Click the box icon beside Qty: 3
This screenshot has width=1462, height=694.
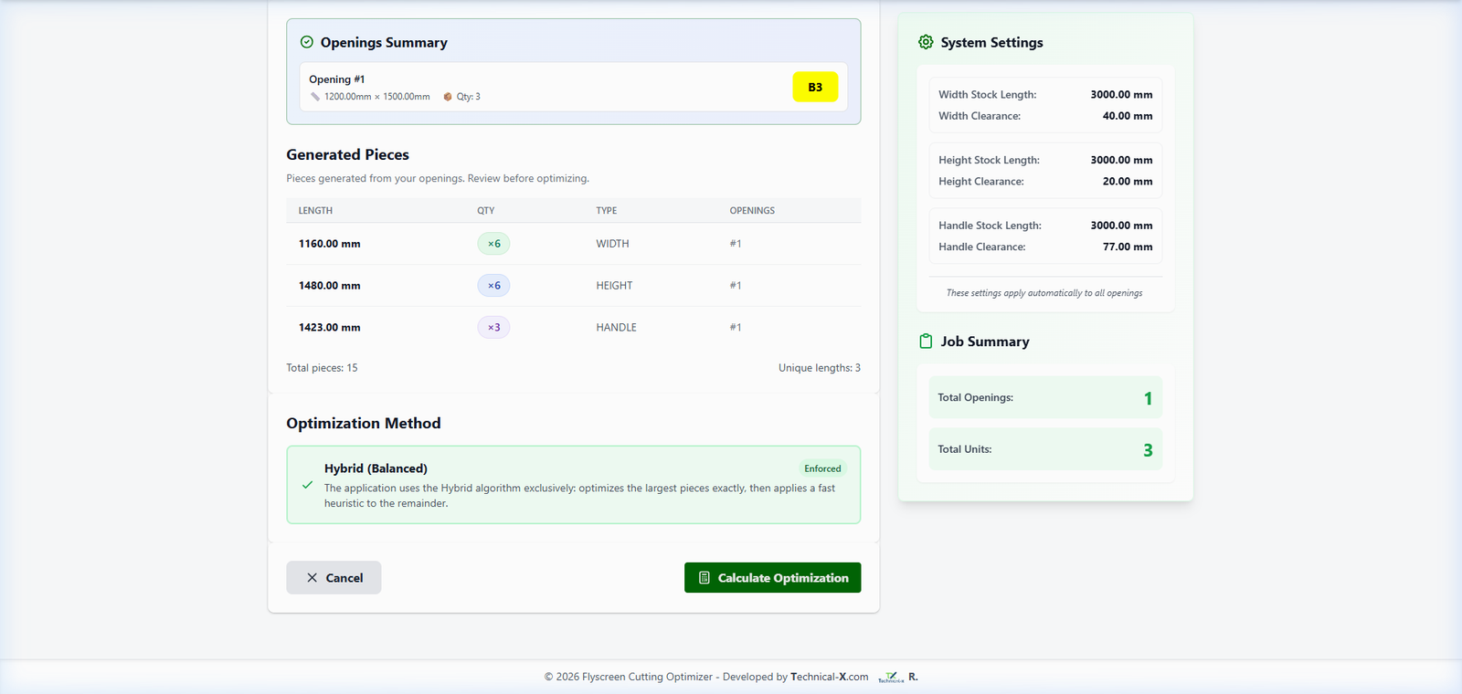448,97
